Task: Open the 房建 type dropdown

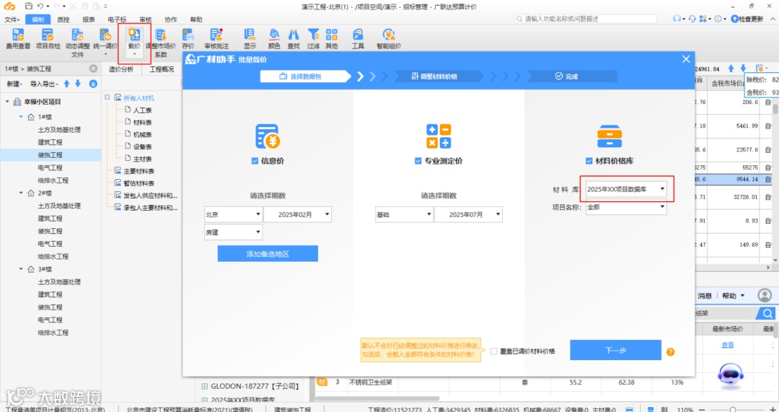Action: pyautogui.click(x=233, y=232)
